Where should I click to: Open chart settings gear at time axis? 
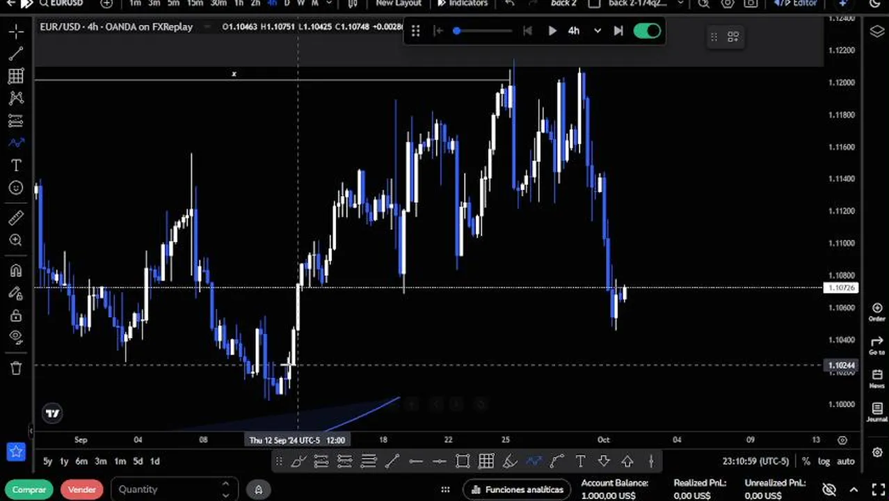pos(842,440)
